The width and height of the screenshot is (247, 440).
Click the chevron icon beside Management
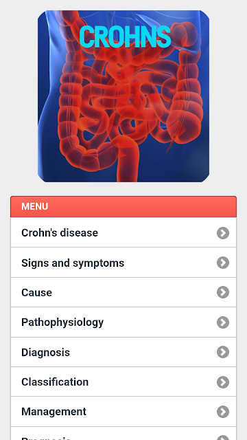pyautogui.click(x=222, y=412)
